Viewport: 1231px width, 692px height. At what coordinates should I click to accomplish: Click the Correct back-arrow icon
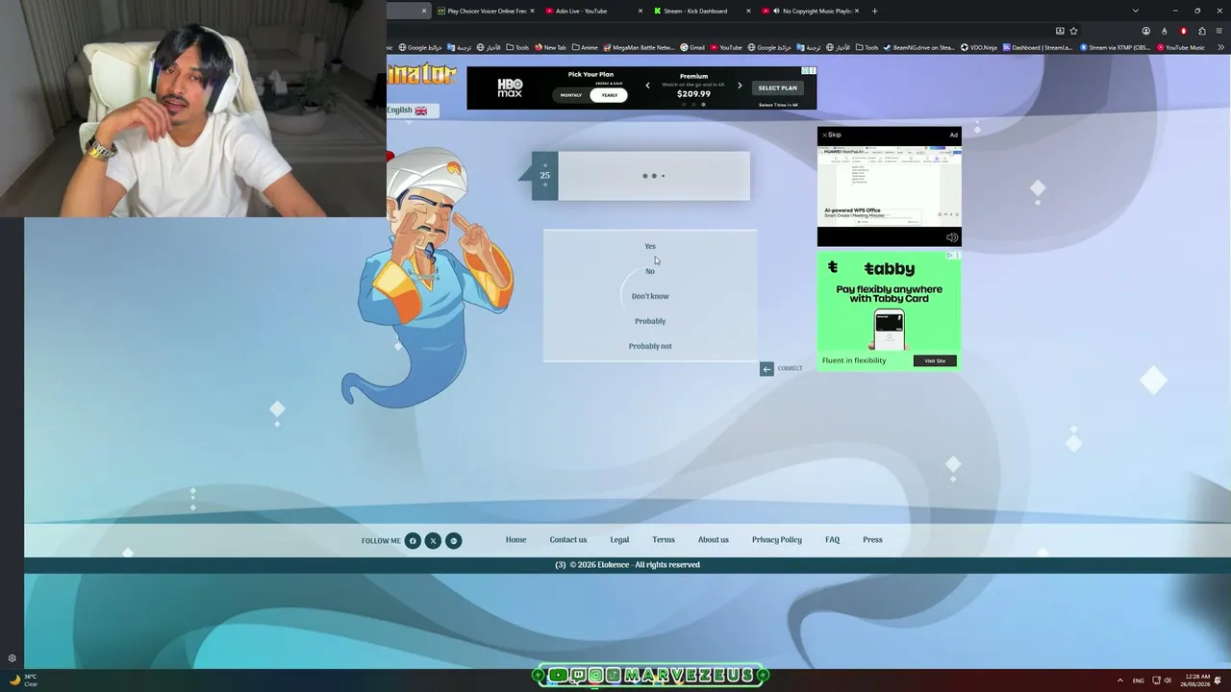tap(766, 369)
